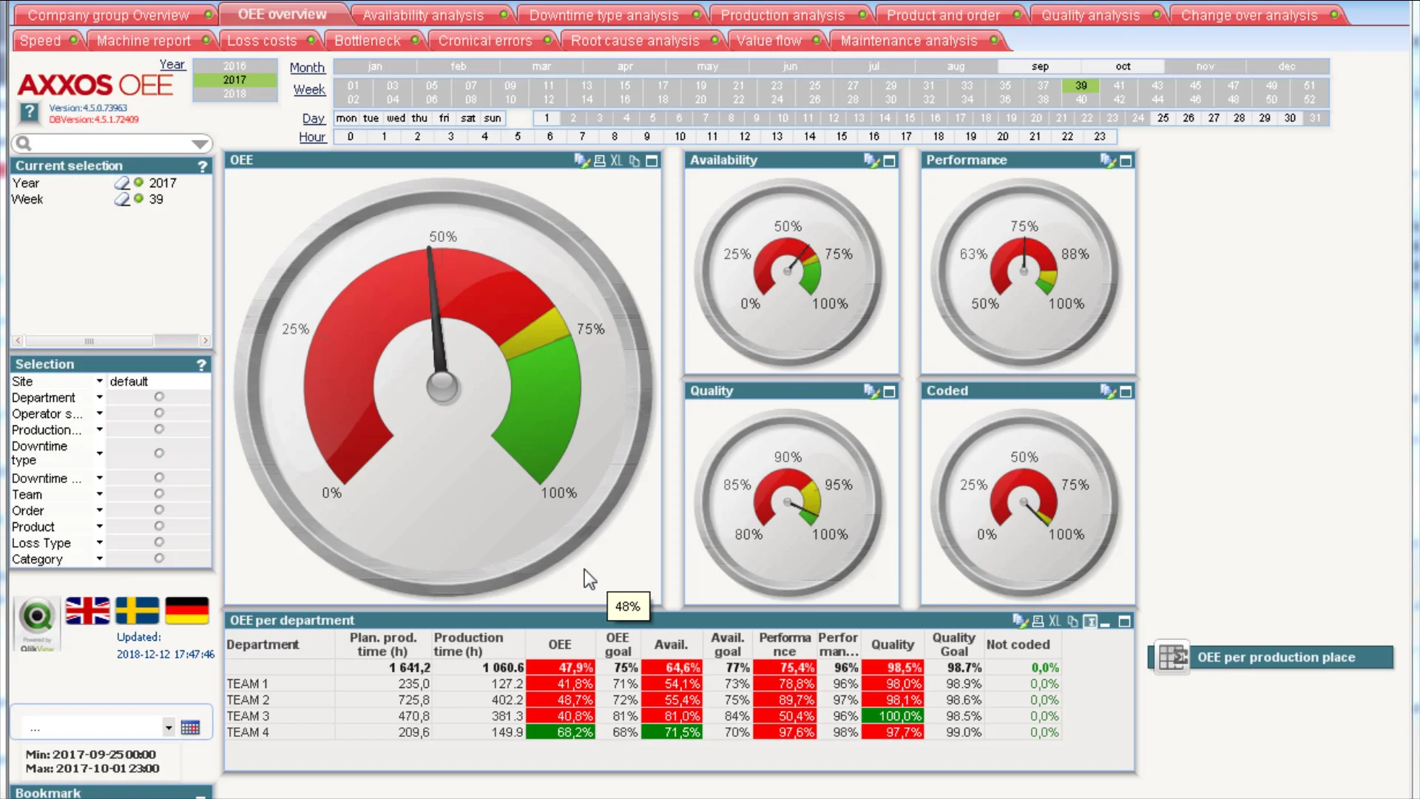Select week 41 in the Week row
The image size is (1420, 799).
pyautogui.click(x=1119, y=86)
